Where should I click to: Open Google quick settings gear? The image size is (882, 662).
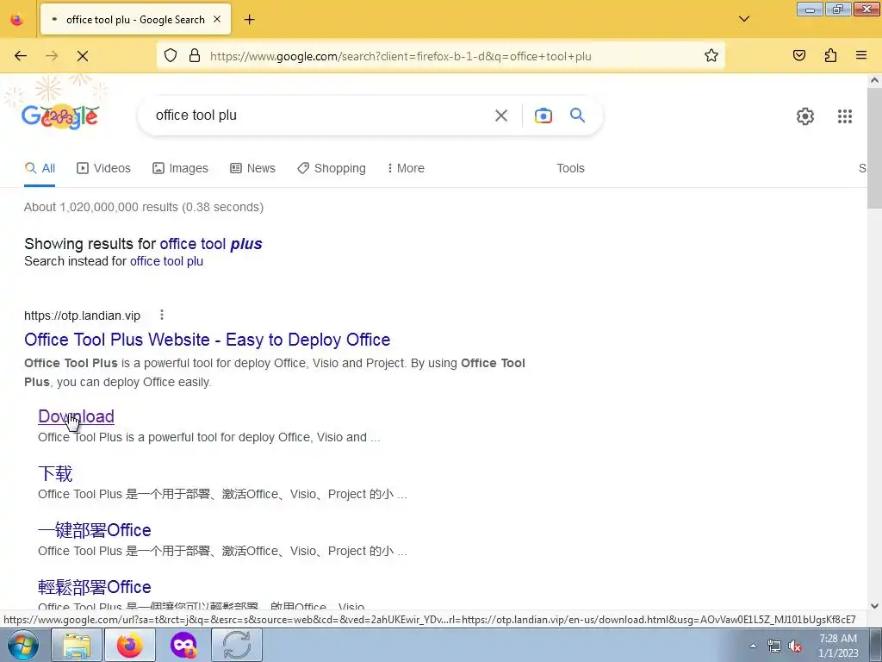click(x=805, y=116)
